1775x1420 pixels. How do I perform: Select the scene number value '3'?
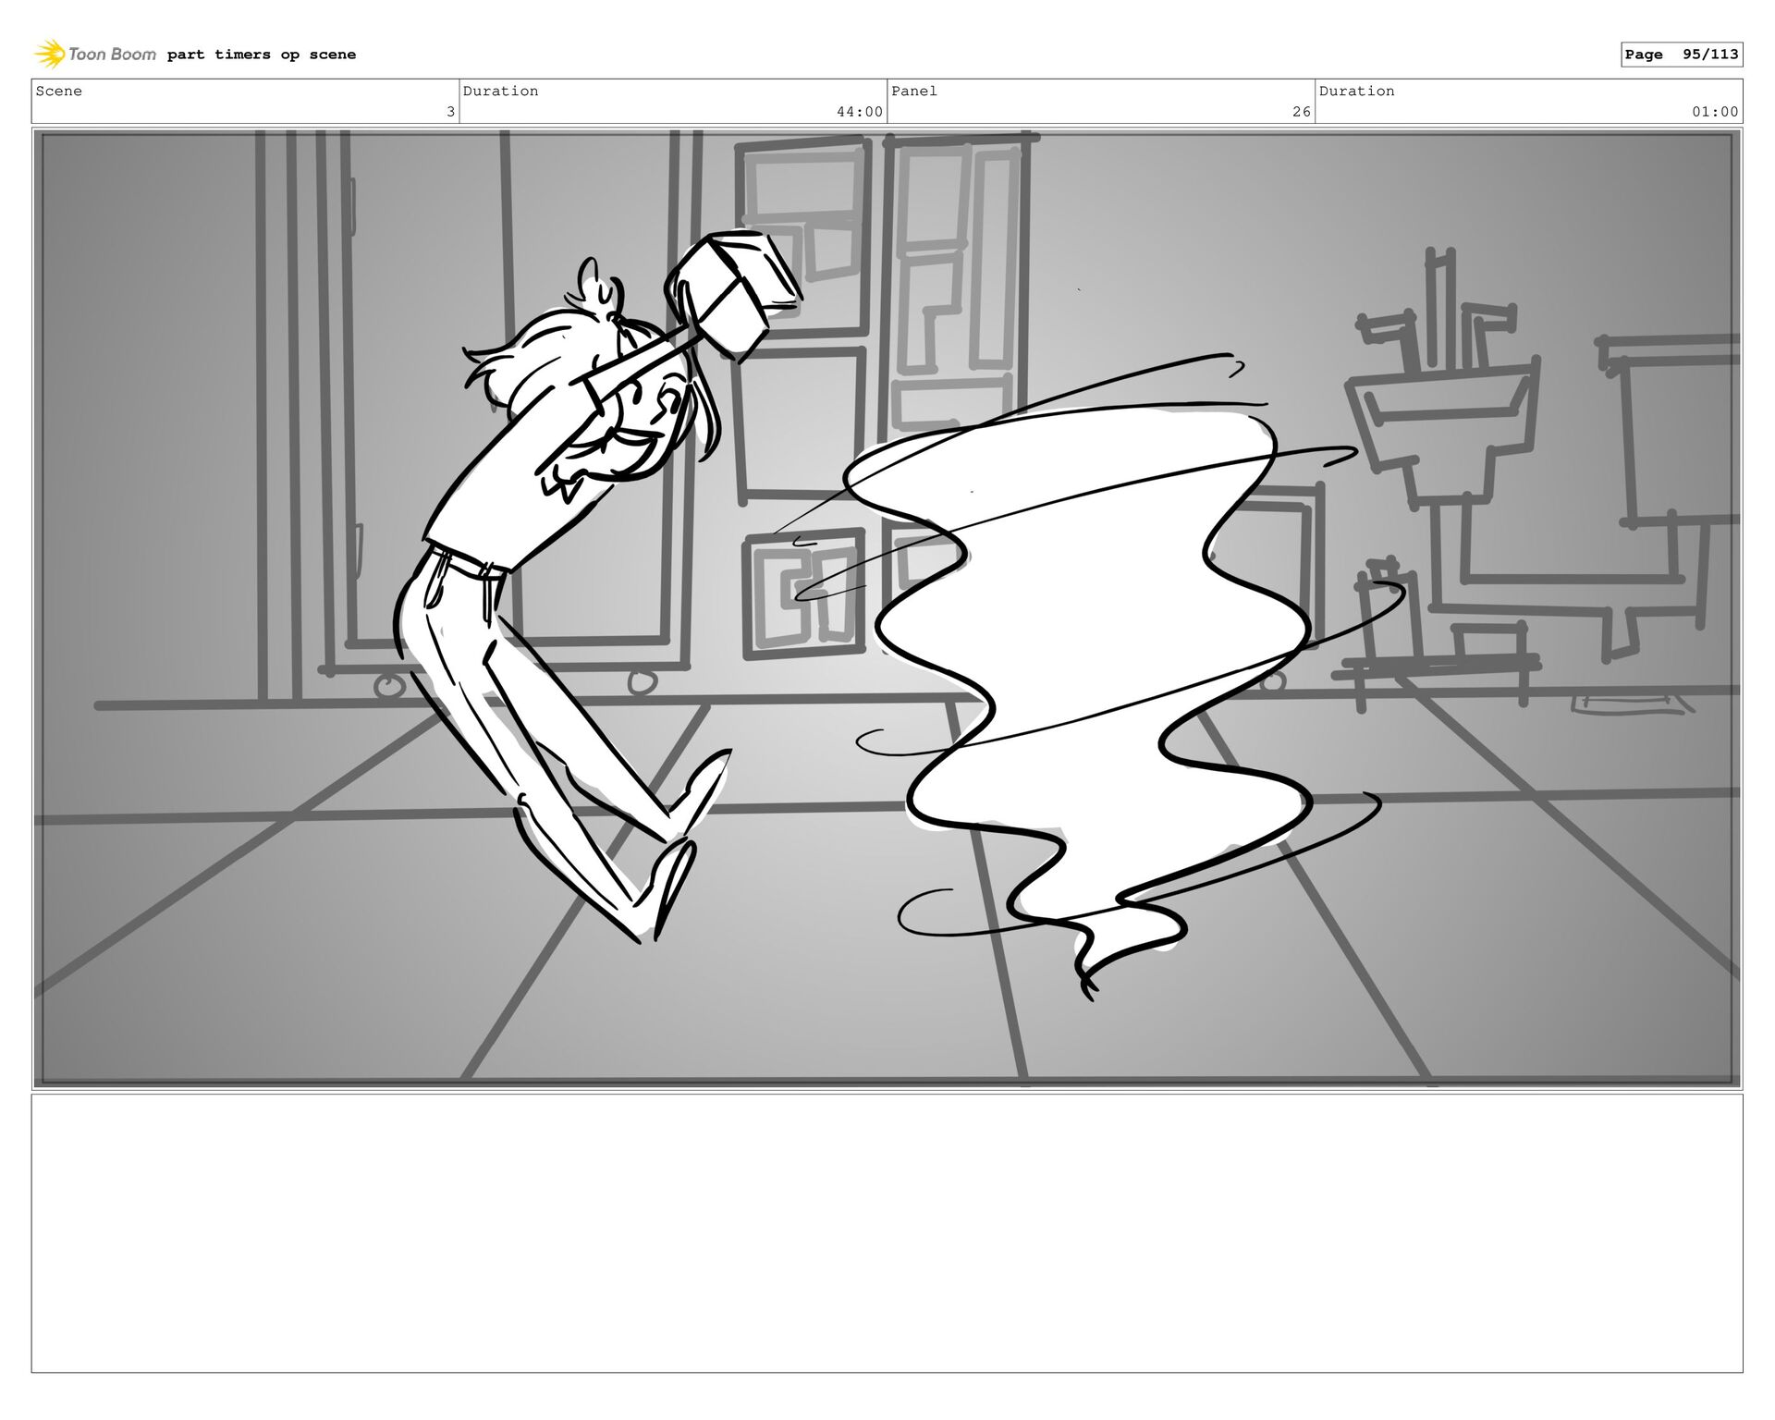(x=450, y=112)
